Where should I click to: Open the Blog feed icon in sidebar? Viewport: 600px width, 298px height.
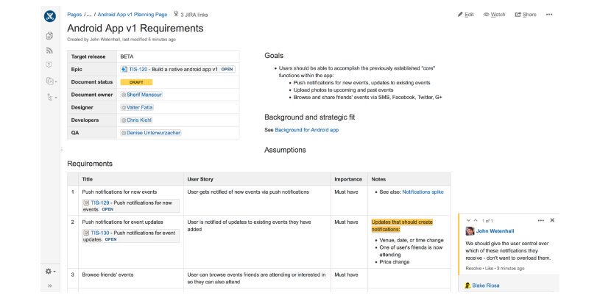(x=50, y=51)
